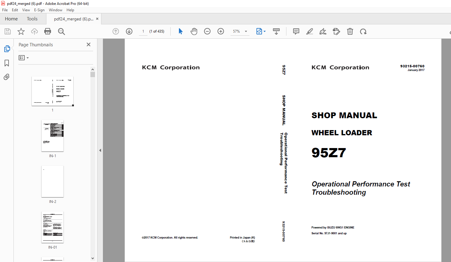Click the cloud upload icon
This screenshot has height=262, width=451.
(35, 31)
